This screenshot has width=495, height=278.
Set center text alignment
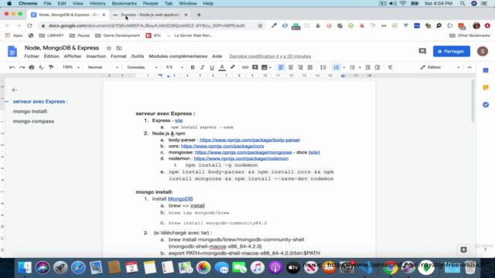pos(291,67)
